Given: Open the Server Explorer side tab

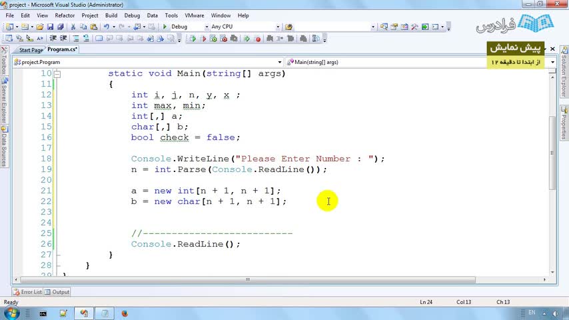Looking at the screenshot, I should point(4,101).
